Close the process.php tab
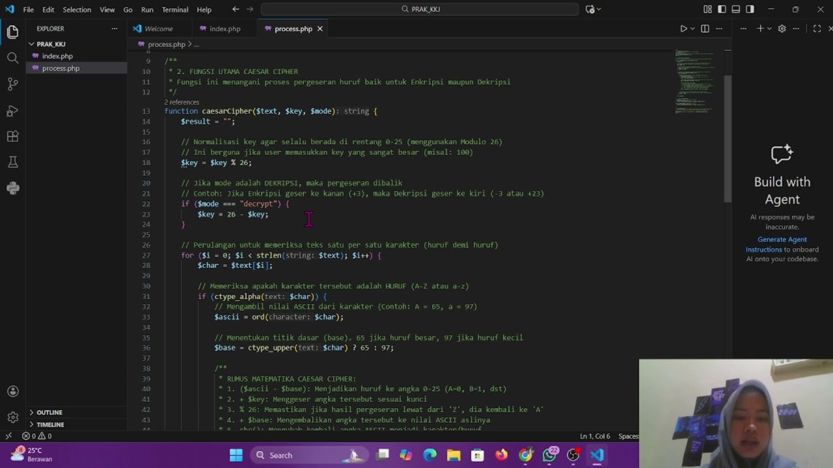Image resolution: width=833 pixels, height=468 pixels. click(320, 29)
